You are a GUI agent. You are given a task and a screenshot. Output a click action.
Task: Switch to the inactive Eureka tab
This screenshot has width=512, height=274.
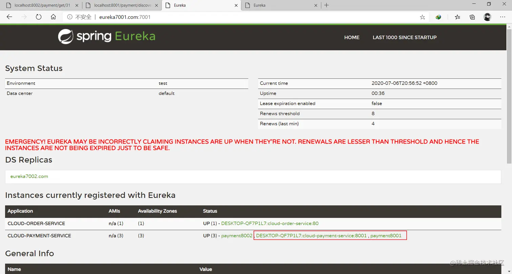coord(281,5)
